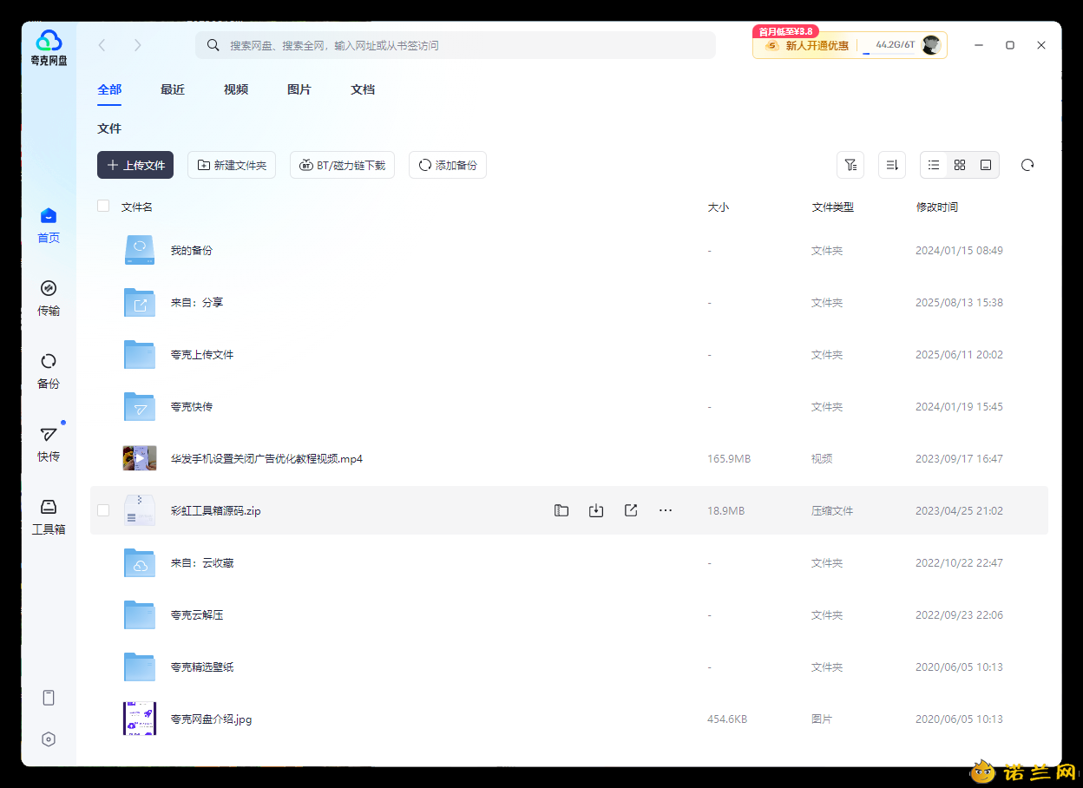The width and height of the screenshot is (1083, 788).
Task: Click the 夸克云解压 folder icon
Action: [140, 614]
